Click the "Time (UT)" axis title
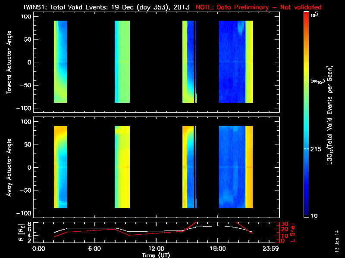 [156, 255]
